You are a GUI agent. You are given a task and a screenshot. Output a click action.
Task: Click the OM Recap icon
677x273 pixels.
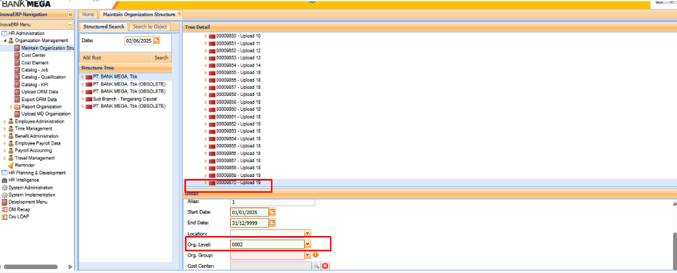(5, 209)
